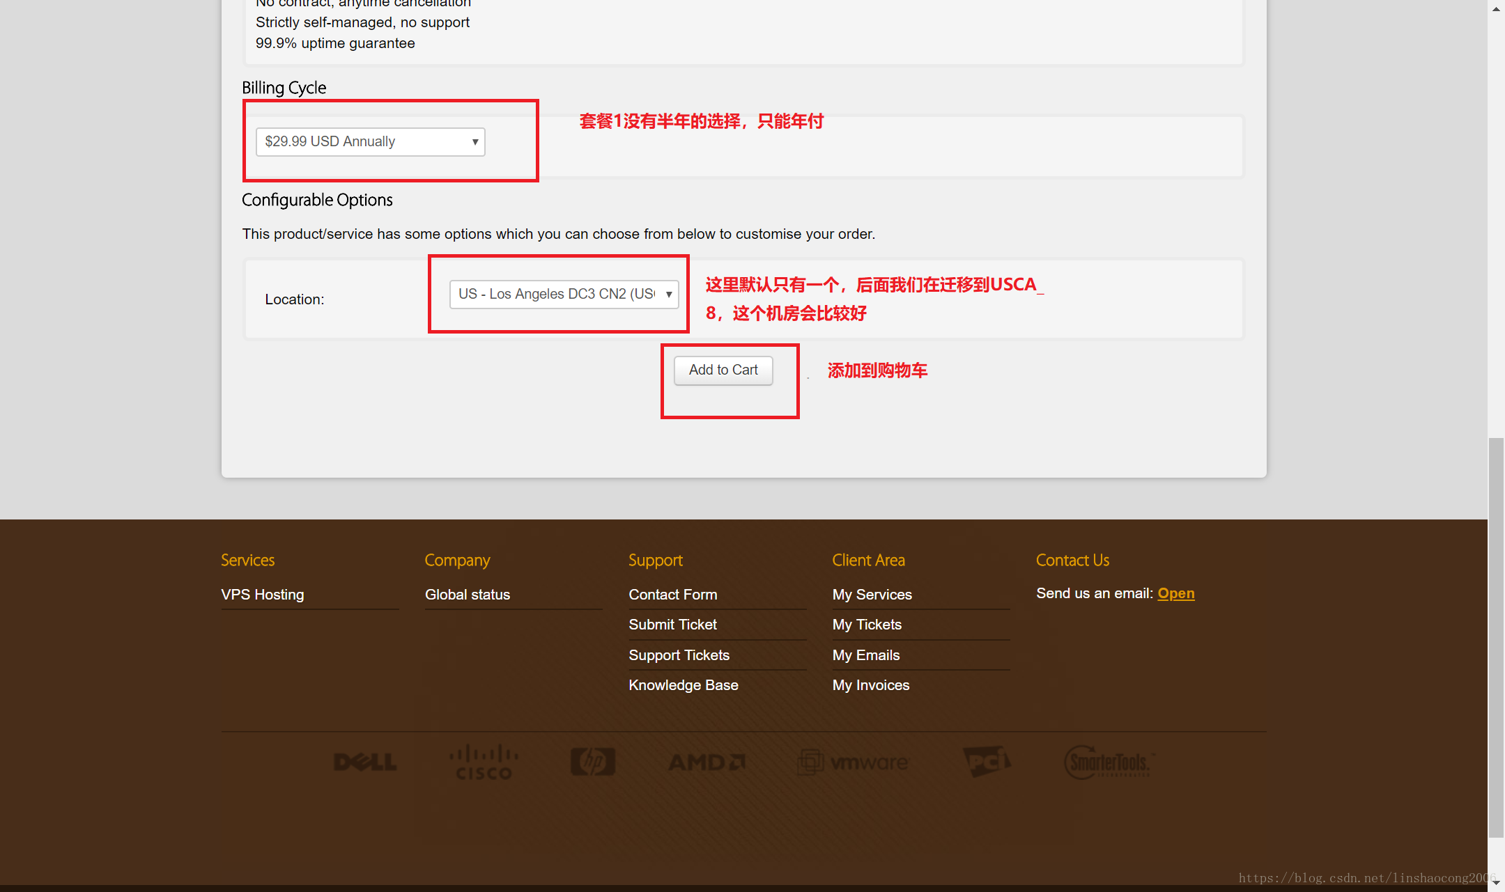
Task: Click the scrollbar up arrow
Action: [1496, 8]
